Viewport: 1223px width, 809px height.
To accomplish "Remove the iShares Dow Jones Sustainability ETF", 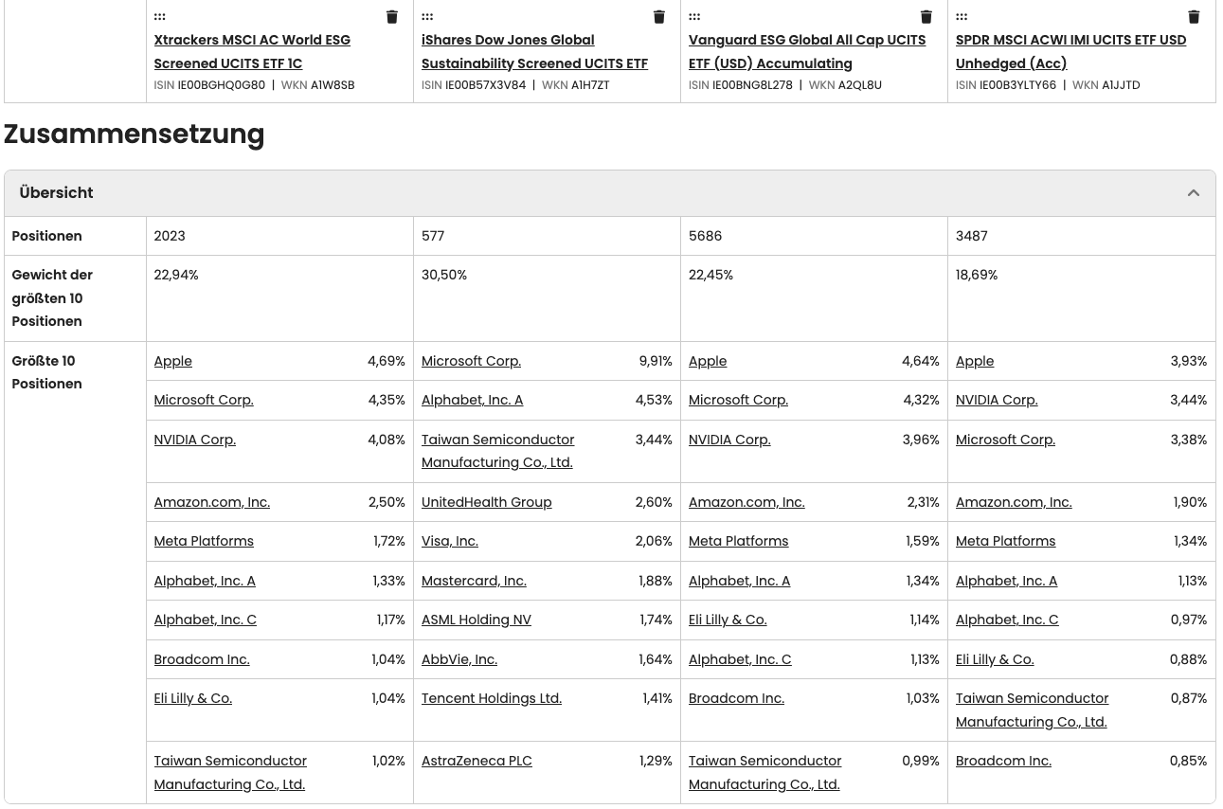I will coord(658,16).
